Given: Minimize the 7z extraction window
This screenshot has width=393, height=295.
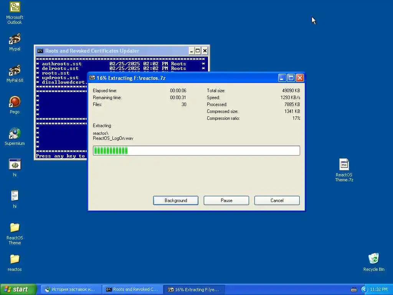Looking at the screenshot, I should coord(282,78).
